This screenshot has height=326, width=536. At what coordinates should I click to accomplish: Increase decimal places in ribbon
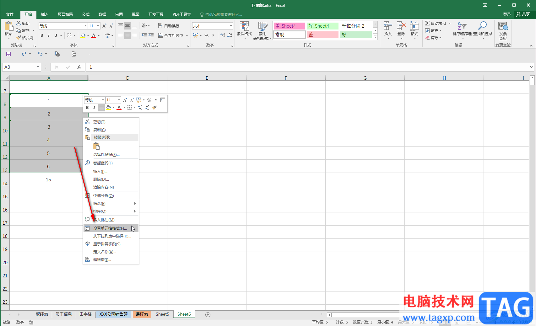pos(223,35)
